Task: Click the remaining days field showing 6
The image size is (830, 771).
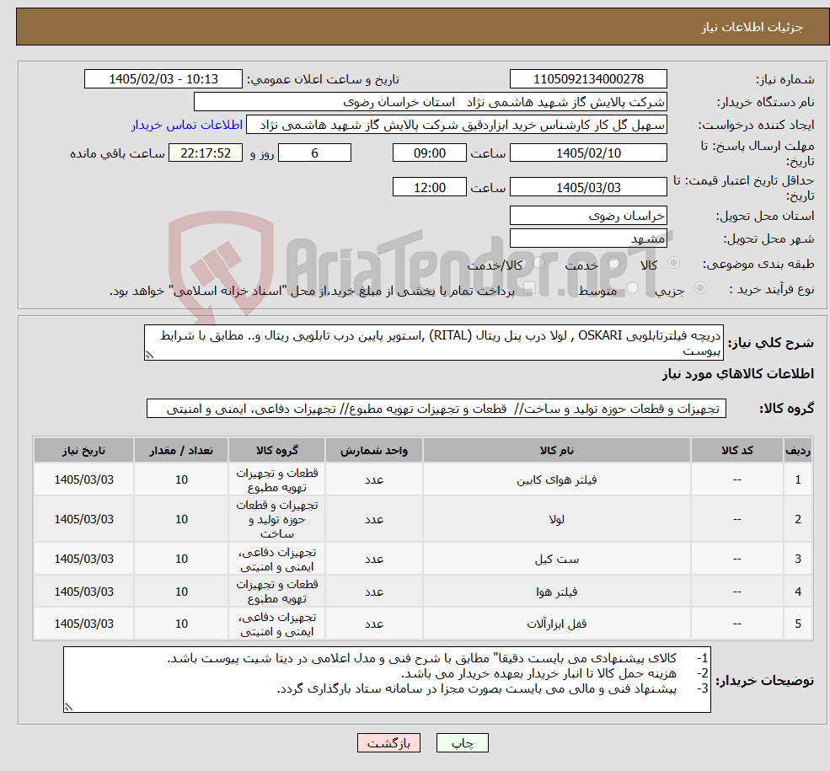Action: click(314, 153)
